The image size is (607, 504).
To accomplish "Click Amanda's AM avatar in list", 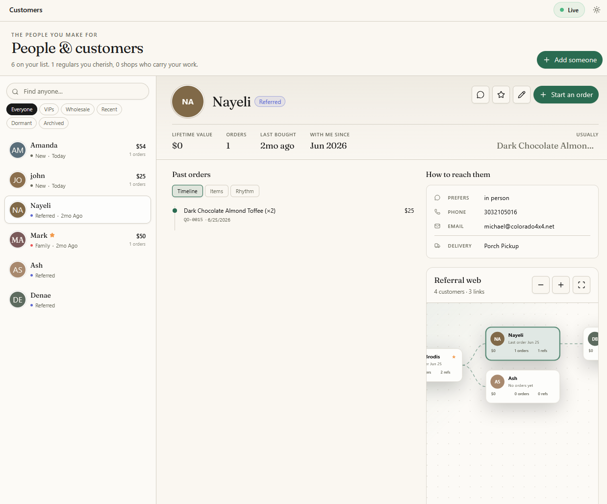I will [x=18, y=150].
